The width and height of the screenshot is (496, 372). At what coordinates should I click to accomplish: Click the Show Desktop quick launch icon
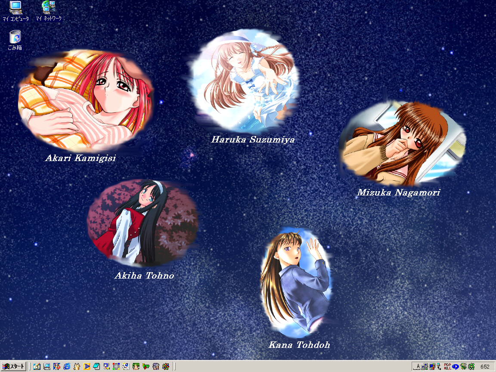(47, 366)
